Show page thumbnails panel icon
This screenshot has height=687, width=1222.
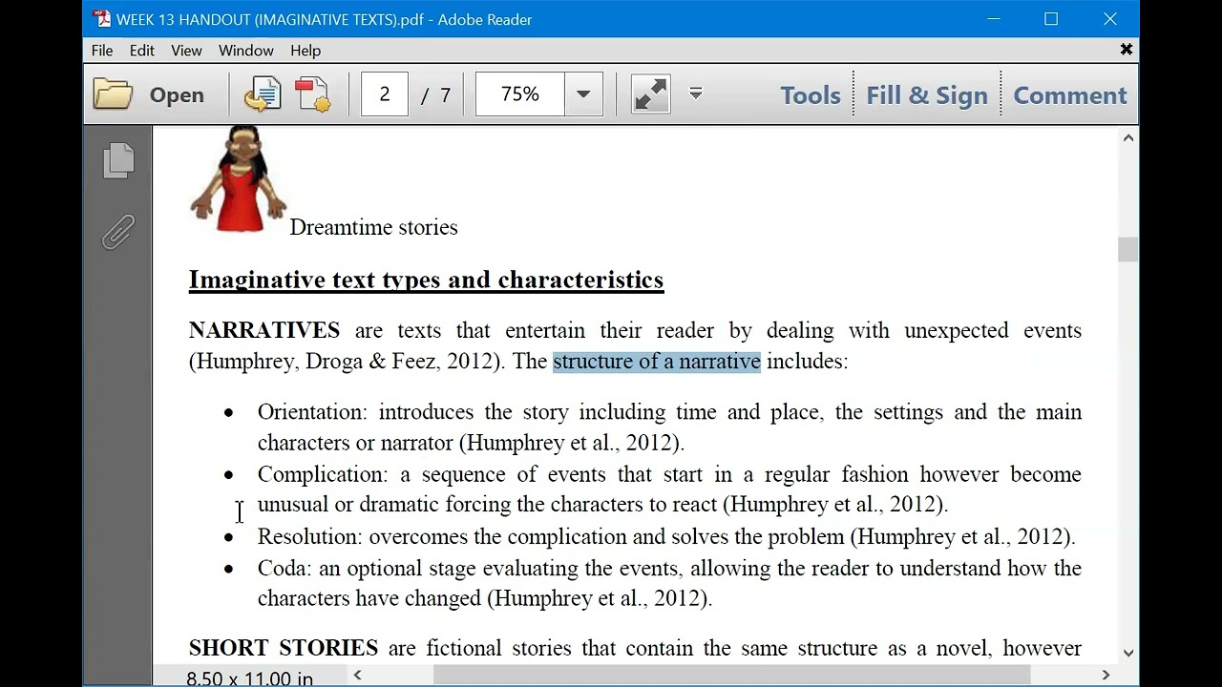click(x=118, y=160)
